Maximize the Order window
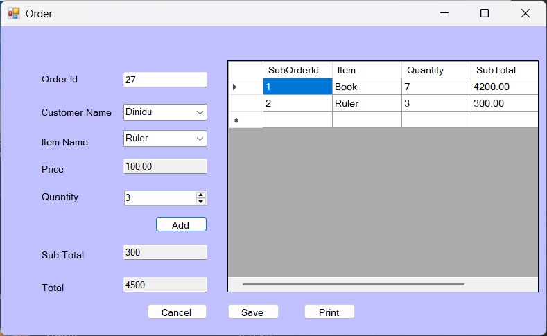The width and height of the screenshot is (547, 336). (485, 13)
